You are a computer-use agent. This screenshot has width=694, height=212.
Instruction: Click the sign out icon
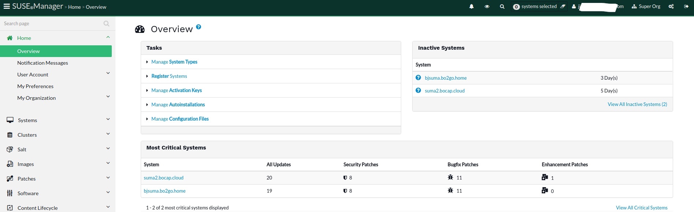(x=686, y=7)
